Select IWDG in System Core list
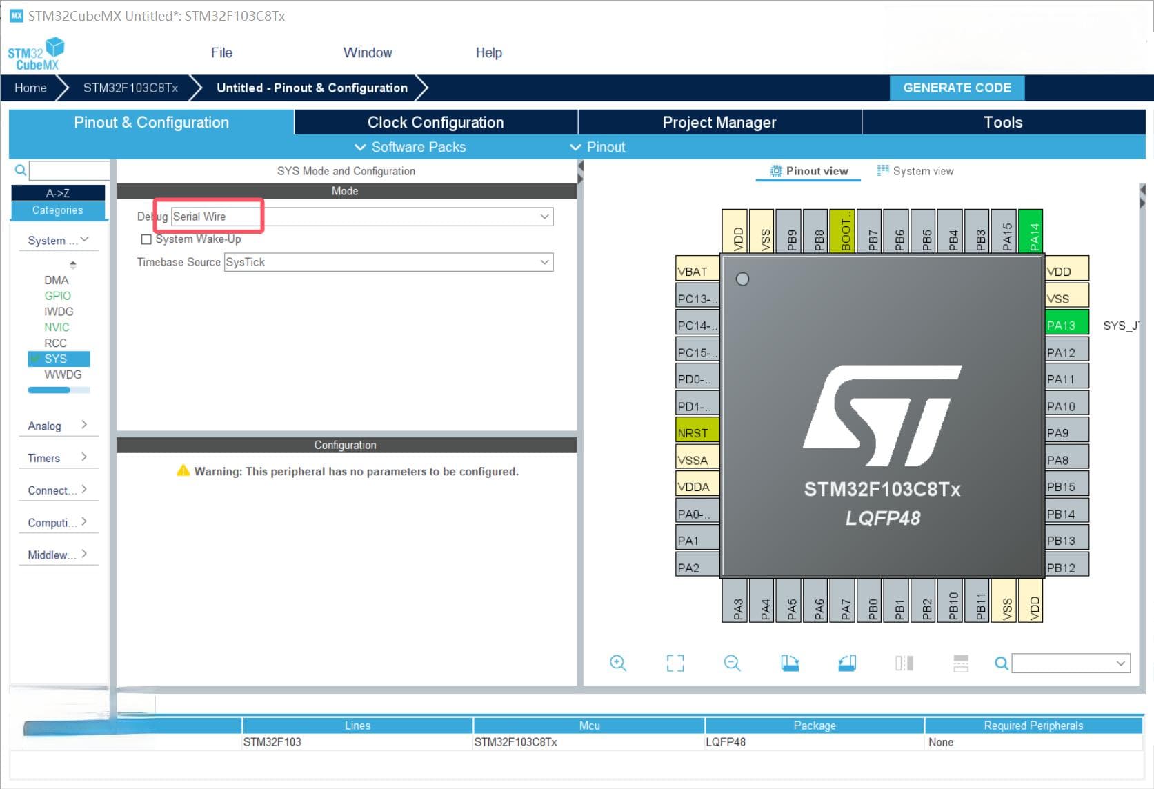The image size is (1154, 789). pos(59,312)
